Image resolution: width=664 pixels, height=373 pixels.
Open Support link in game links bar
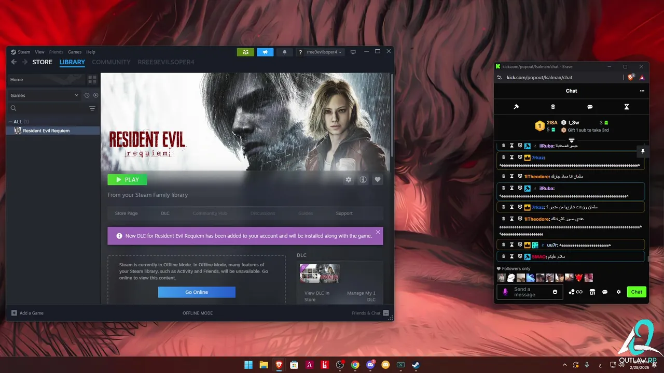point(344,213)
